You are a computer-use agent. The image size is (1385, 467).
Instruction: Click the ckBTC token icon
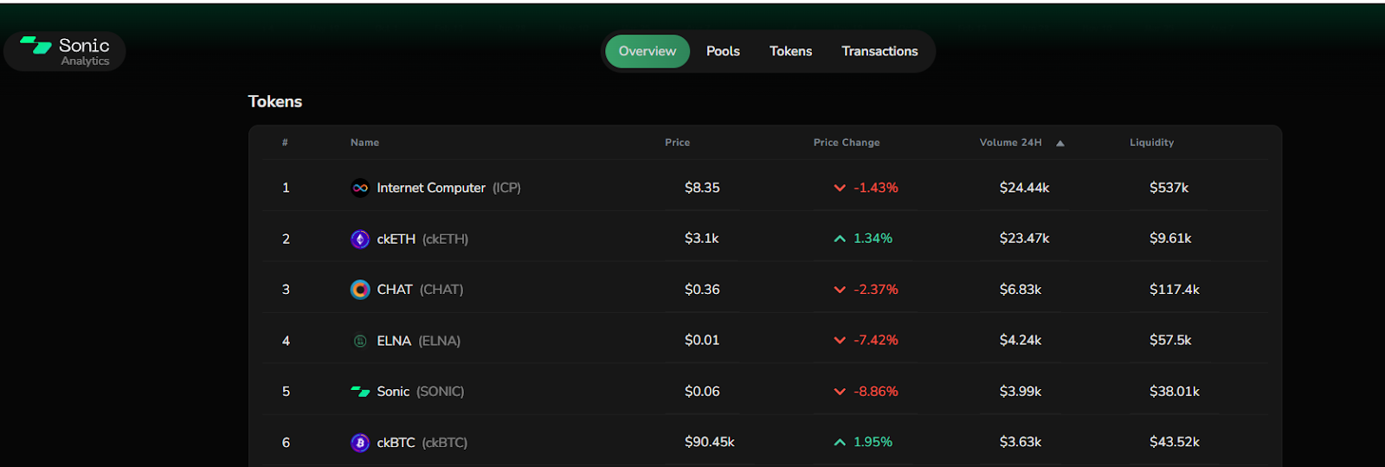[360, 443]
